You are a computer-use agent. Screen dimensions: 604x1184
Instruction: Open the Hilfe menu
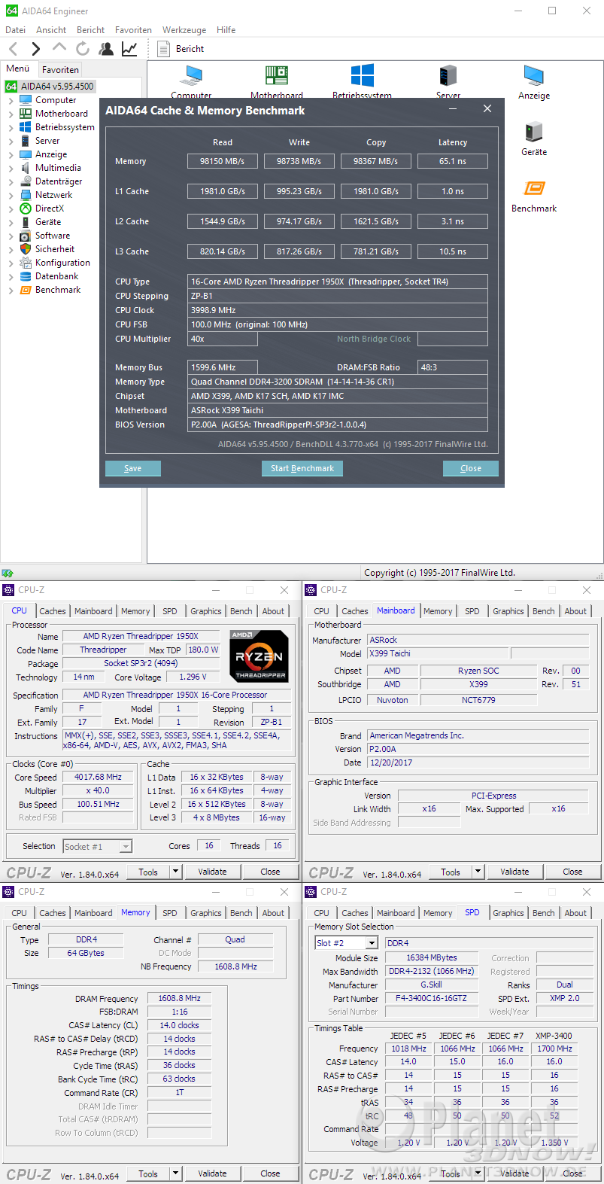click(x=226, y=30)
